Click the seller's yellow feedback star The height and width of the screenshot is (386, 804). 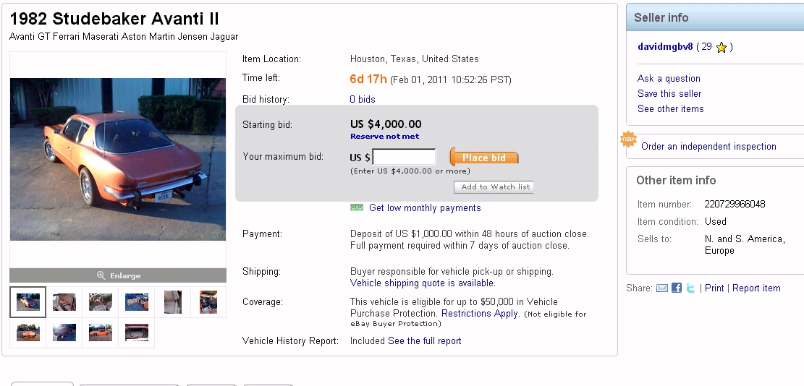[x=721, y=48]
